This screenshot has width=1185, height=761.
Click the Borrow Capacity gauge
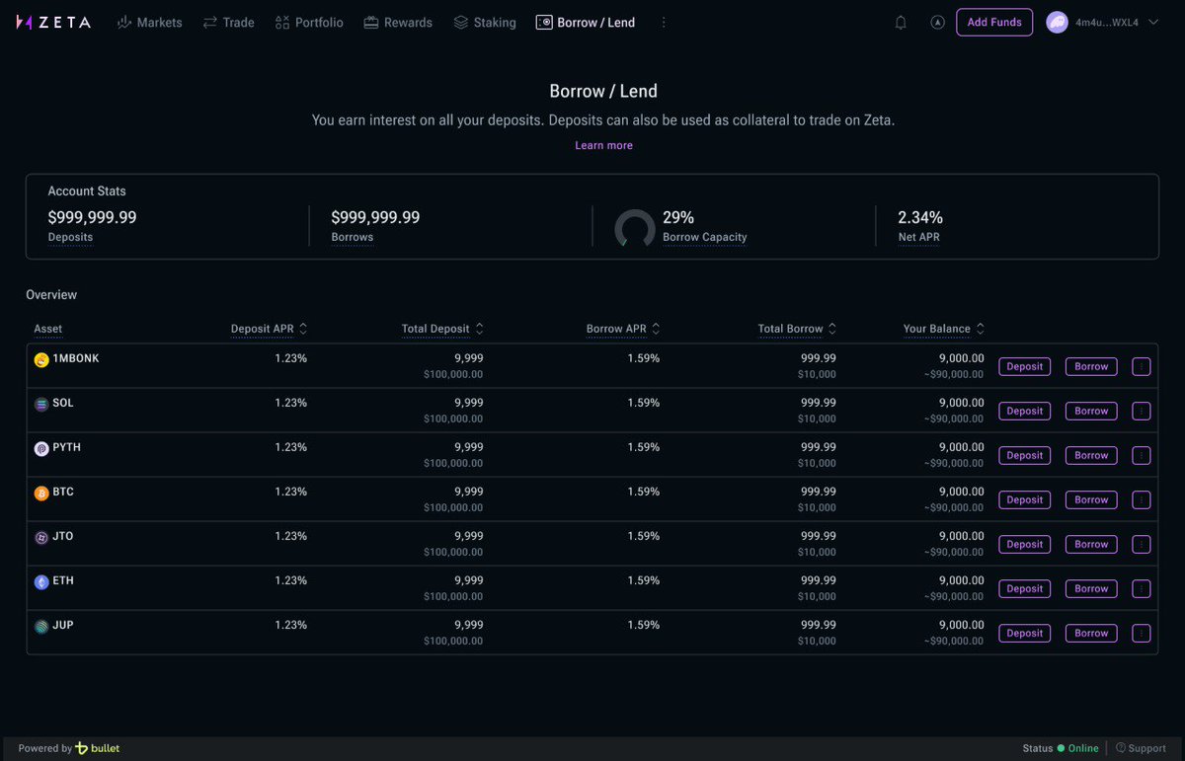635,228
